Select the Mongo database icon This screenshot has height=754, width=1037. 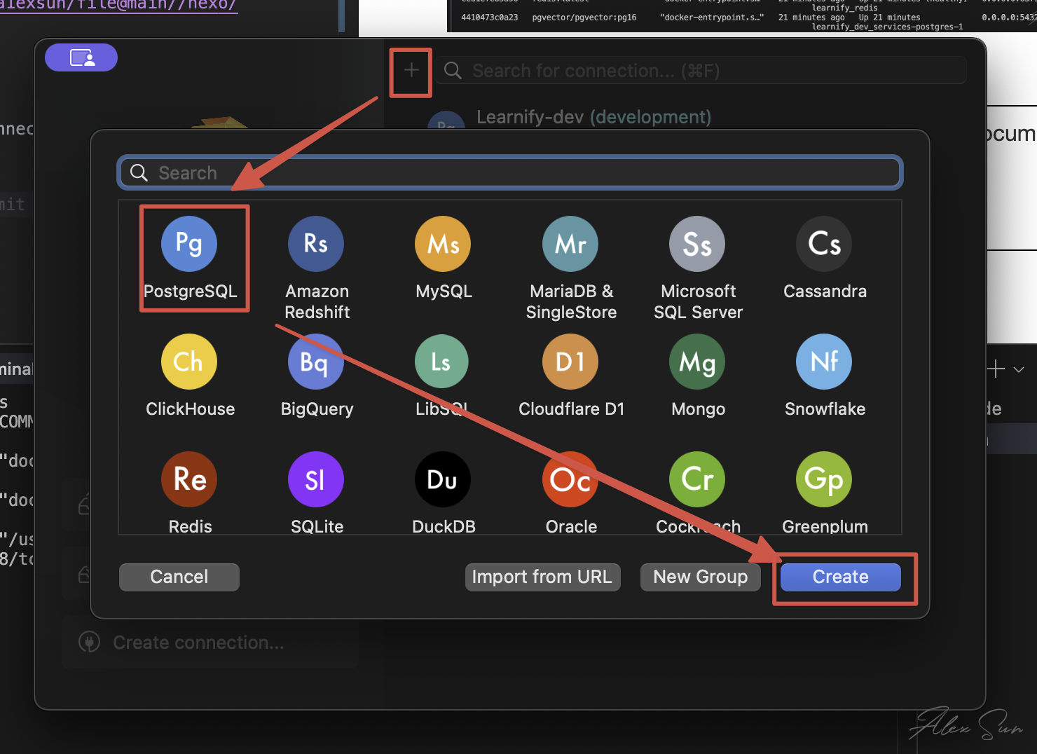(x=697, y=362)
